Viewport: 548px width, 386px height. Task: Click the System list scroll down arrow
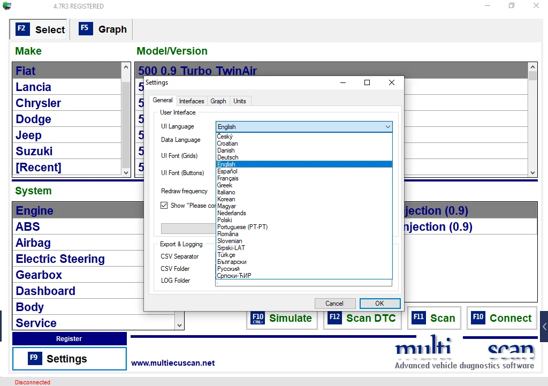(x=179, y=325)
